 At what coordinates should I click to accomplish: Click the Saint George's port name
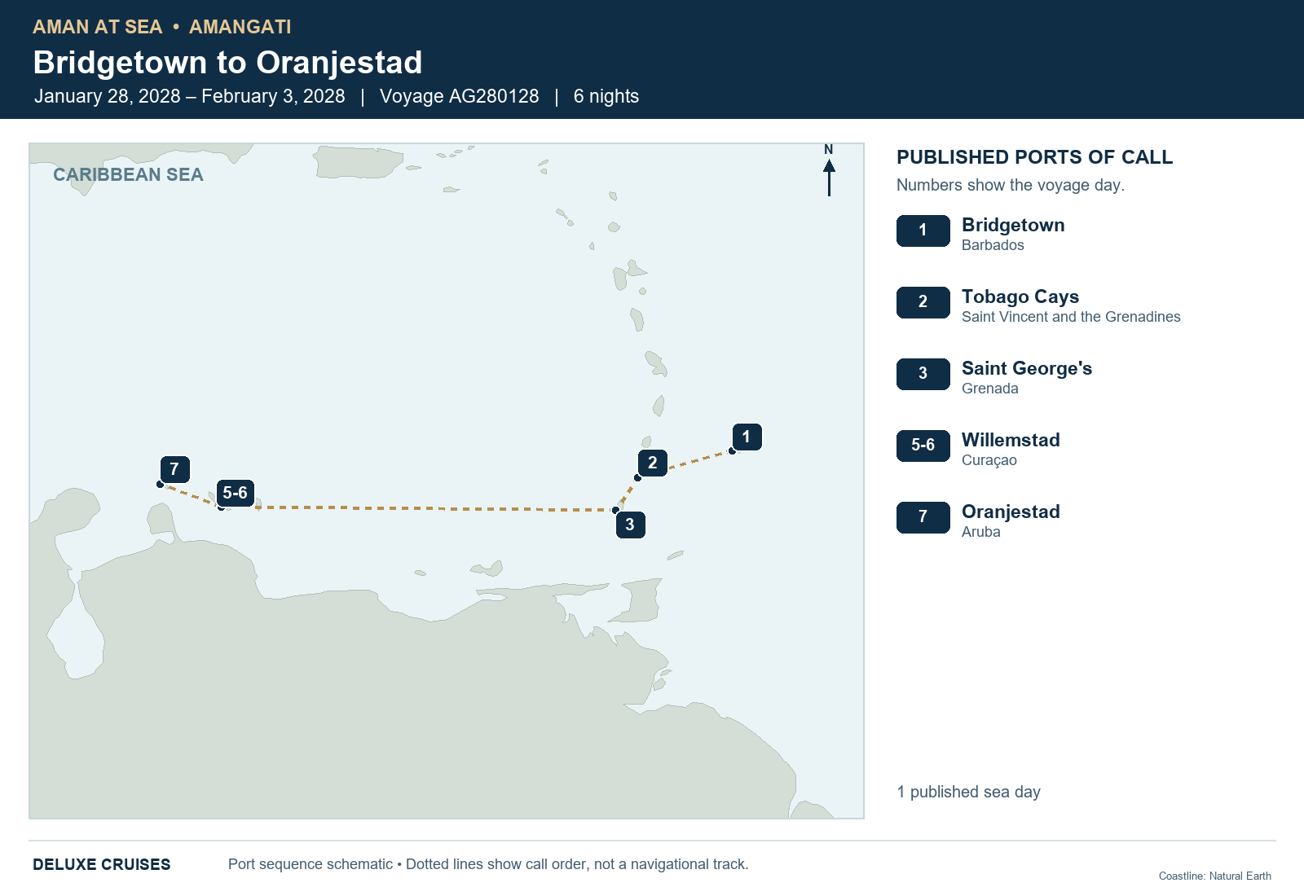[1027, 368]
